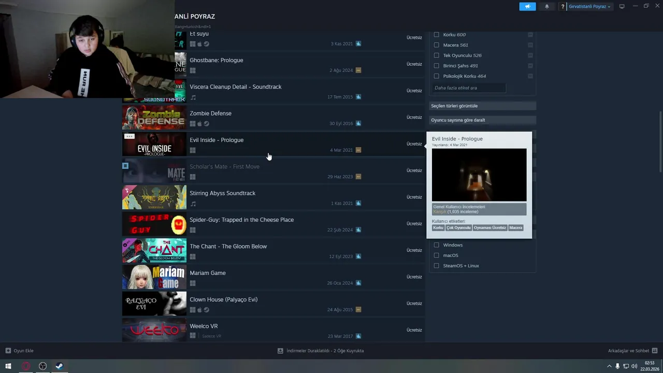Select the 'Korku' tag in the tooltip
Screen dimensions: 663x373
pyautogui.click(x=438, y=227)
